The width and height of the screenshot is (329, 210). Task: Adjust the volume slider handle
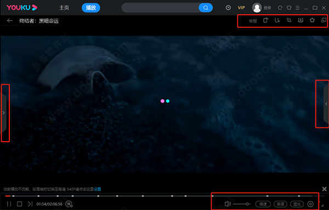tap(248, 204)
